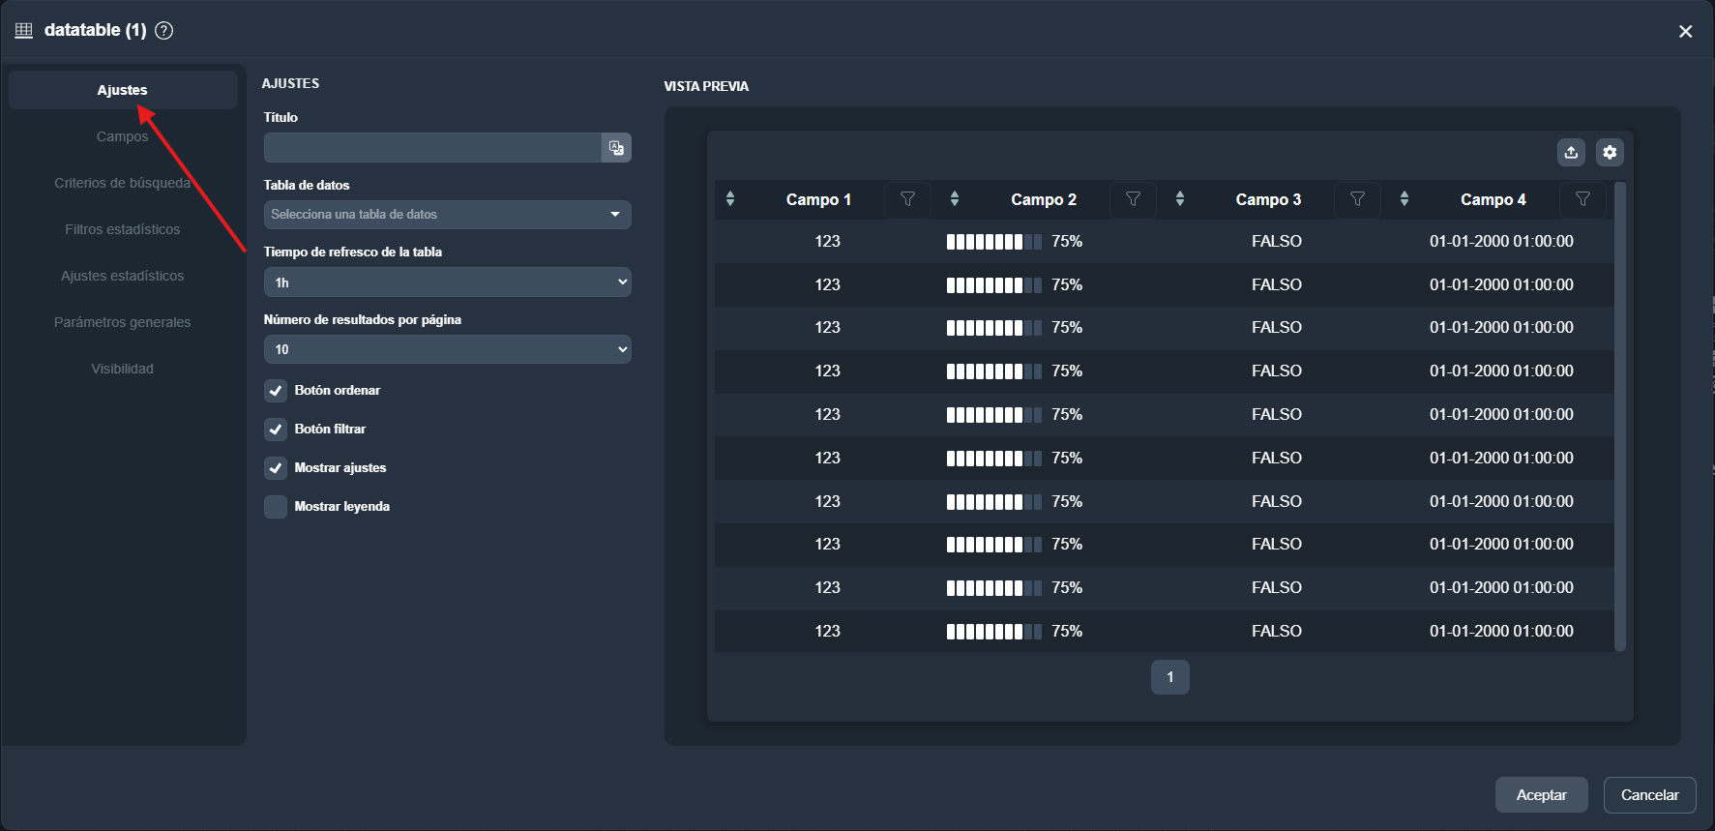Click the export icon above the table
1715x831 pixels.
pyautogui.click(x=1571, y=152)
